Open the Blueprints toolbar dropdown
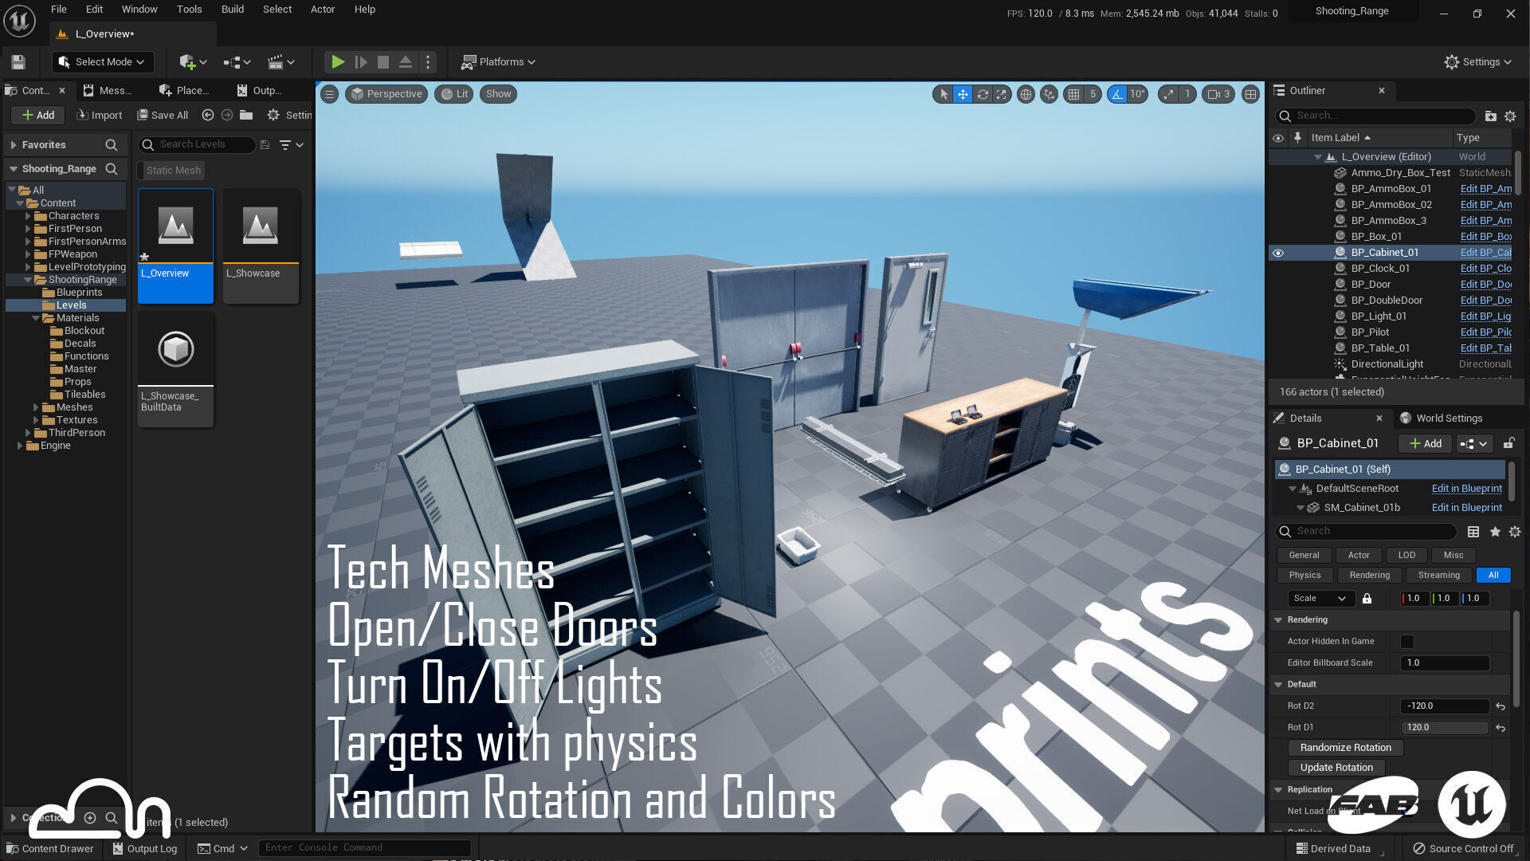Screen dimensions: 1530x861 point(237,62)
